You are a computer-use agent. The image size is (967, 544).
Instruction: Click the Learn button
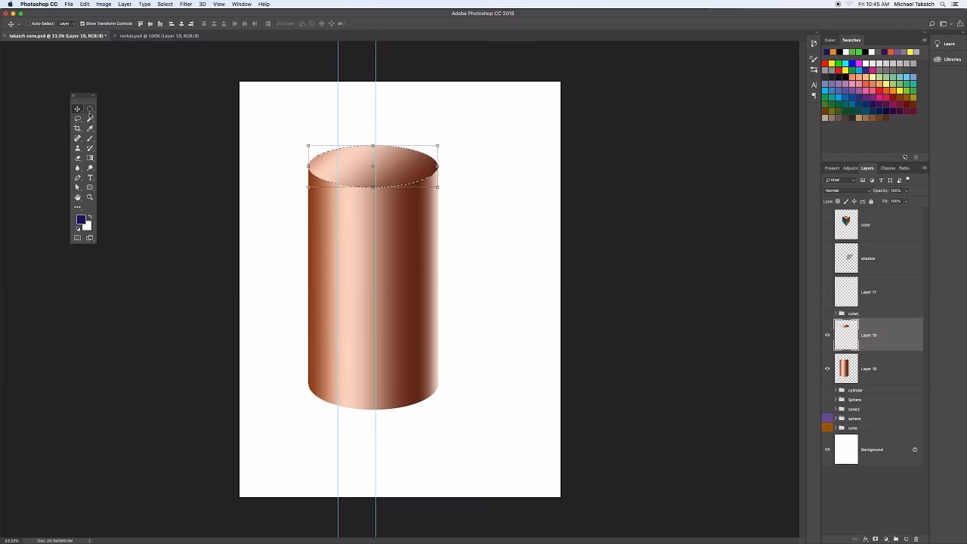click(x=948, y=44)
